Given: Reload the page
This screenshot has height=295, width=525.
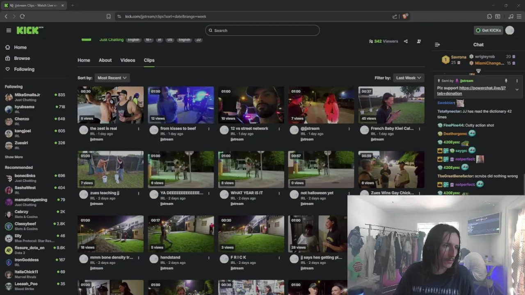Looking at the screenshot, I should (22, 16).
